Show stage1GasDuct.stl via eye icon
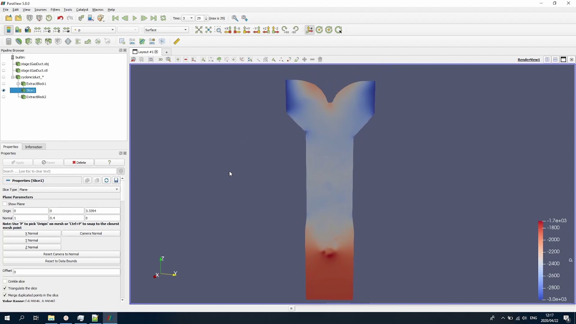 [x=4, y=71]
